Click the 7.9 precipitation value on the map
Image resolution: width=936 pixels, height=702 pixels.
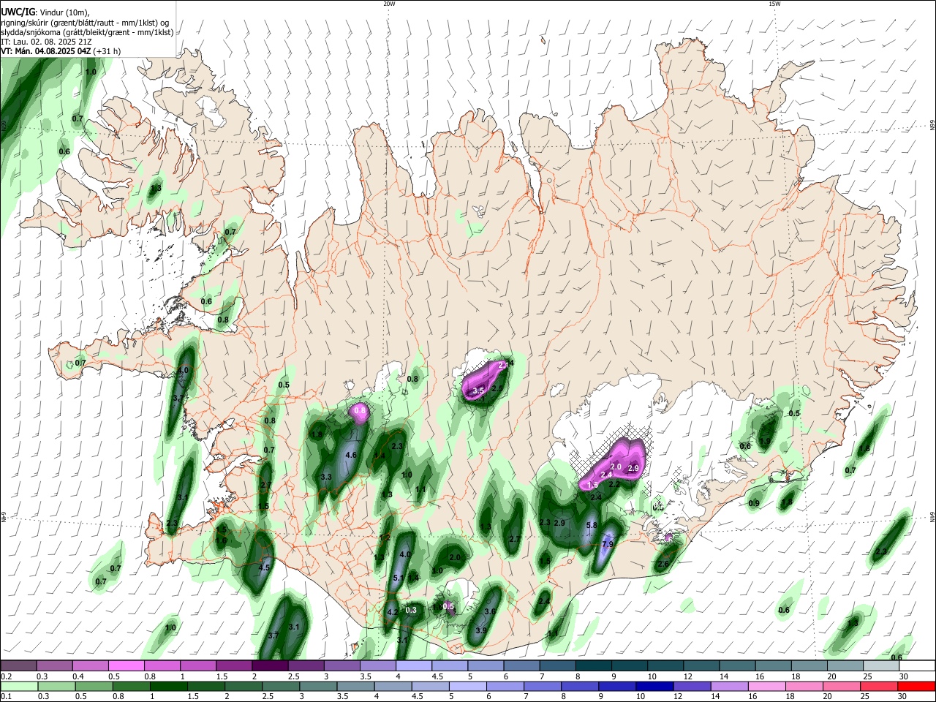[x=607, y=545]
